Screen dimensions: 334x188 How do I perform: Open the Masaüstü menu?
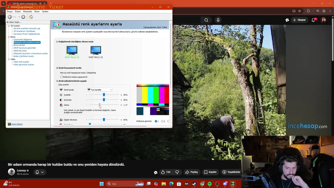[x=27, y=11]
